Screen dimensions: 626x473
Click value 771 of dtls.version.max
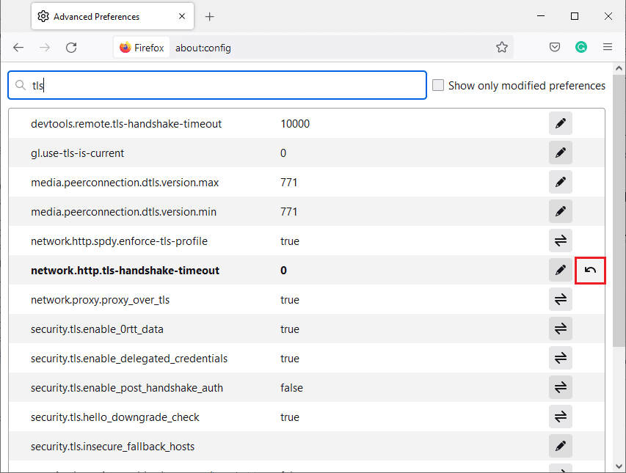point(289,183)
